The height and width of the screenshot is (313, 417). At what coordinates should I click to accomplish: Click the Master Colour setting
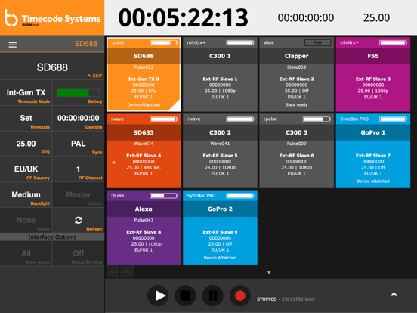tap(79, 195)
